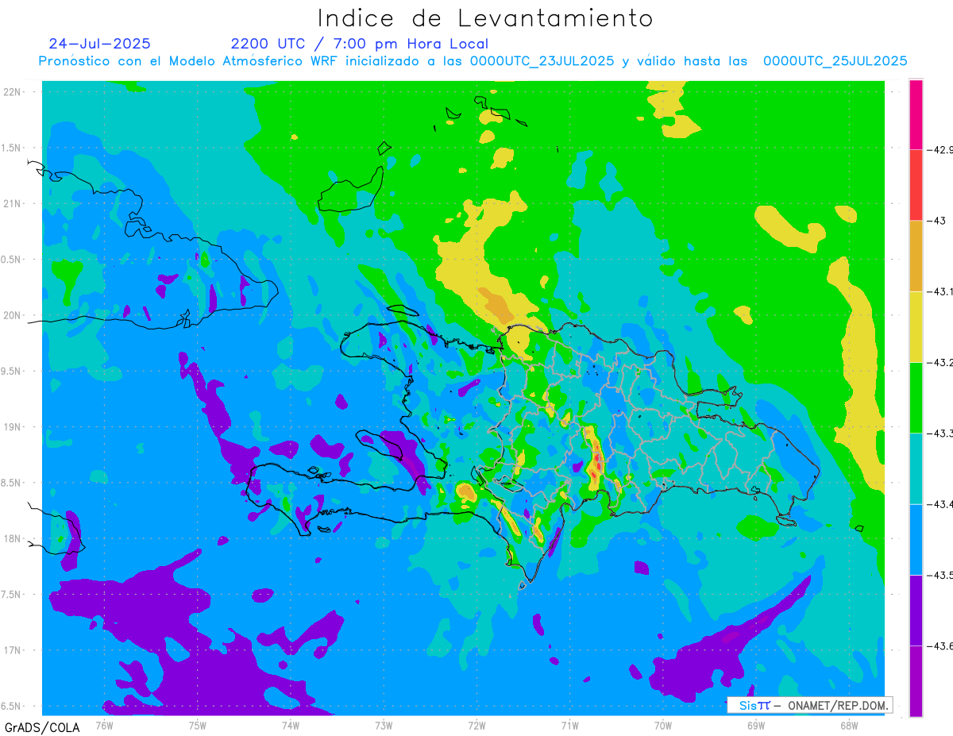Click the 9.5N latitude label
This screenshot has width=953, height=736.
(11, 371)
